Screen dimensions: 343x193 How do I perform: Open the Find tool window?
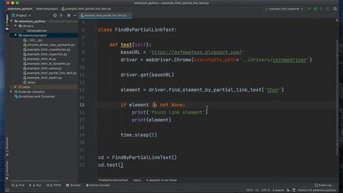[x=18, y=185]
